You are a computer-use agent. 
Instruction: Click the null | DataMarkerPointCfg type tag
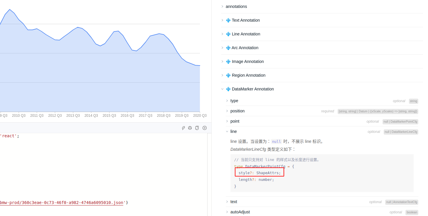[x=400, y=121]
